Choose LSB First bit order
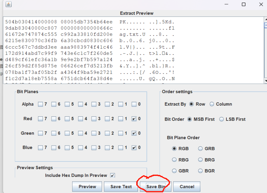 [x=222, y=119]
